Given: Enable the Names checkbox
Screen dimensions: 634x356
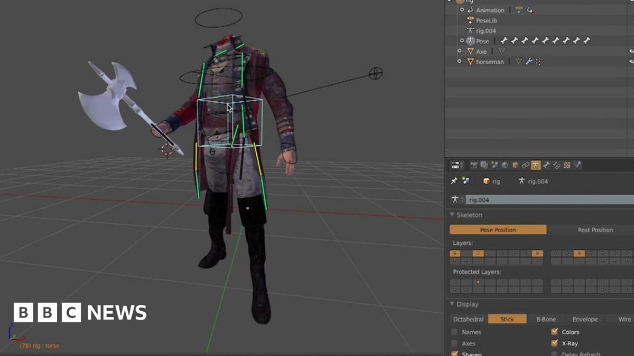Looking at the screenshot, I should pyautogui.click(x=454, y=332).
